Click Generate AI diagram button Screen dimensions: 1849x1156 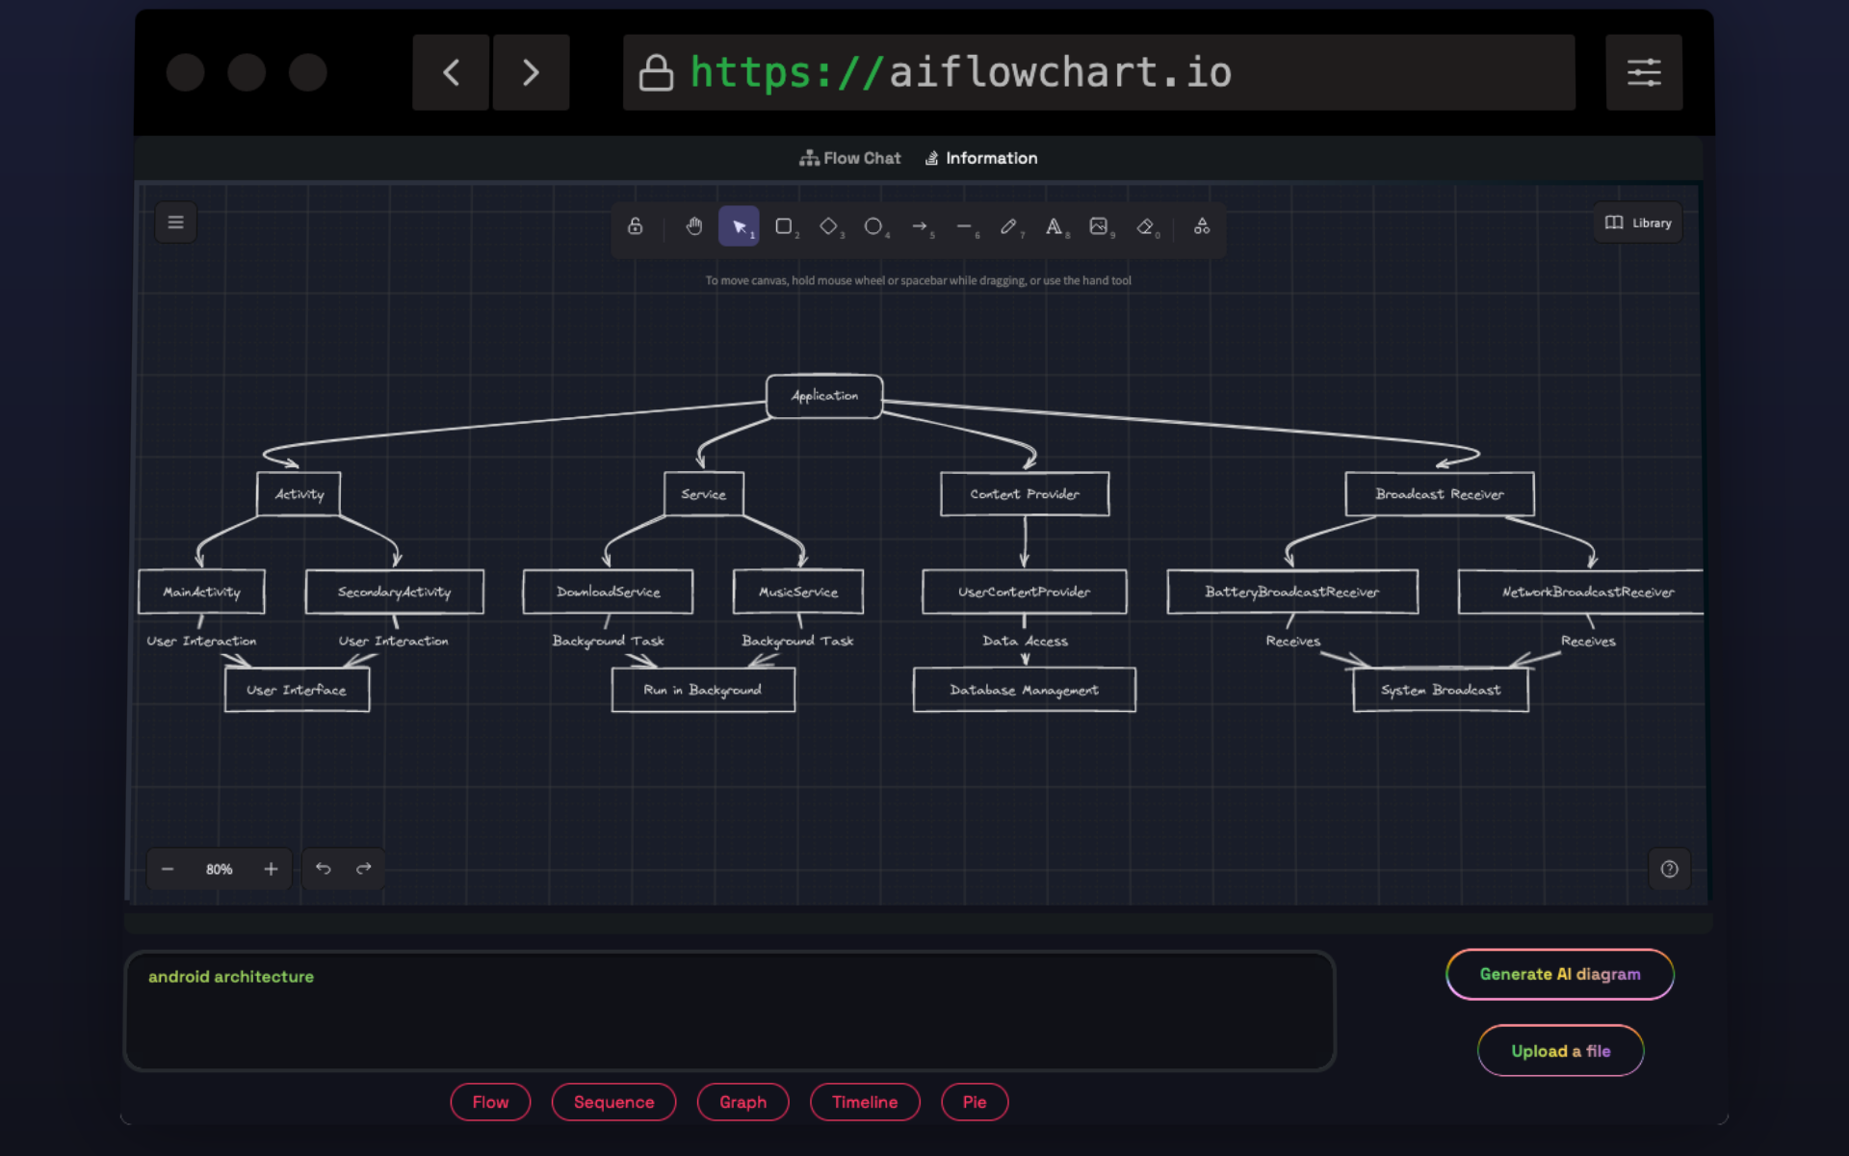pos(1559,974)
